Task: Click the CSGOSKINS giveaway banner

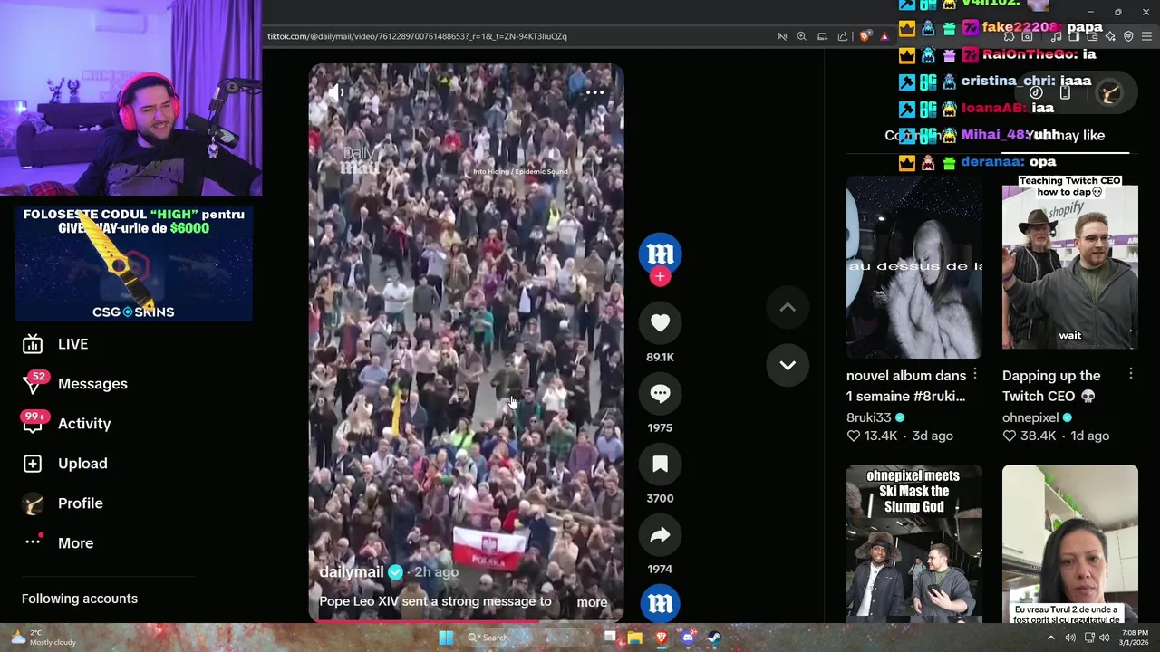Action: [x=133, y=264]
